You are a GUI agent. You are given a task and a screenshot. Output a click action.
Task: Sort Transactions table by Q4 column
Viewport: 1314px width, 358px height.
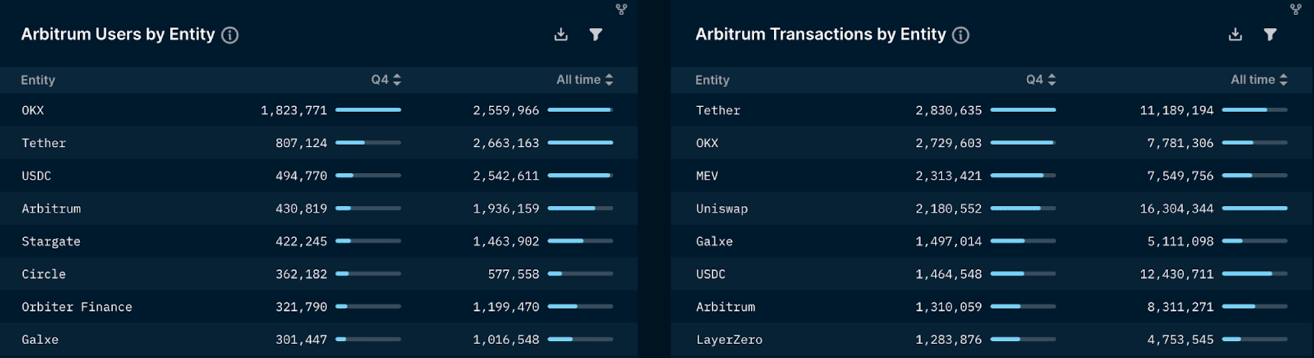pos(1041,80)
